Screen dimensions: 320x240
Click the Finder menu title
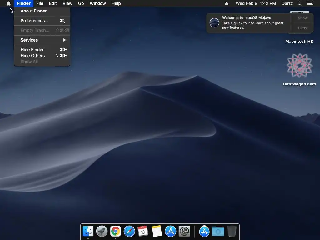coord(24,3)
